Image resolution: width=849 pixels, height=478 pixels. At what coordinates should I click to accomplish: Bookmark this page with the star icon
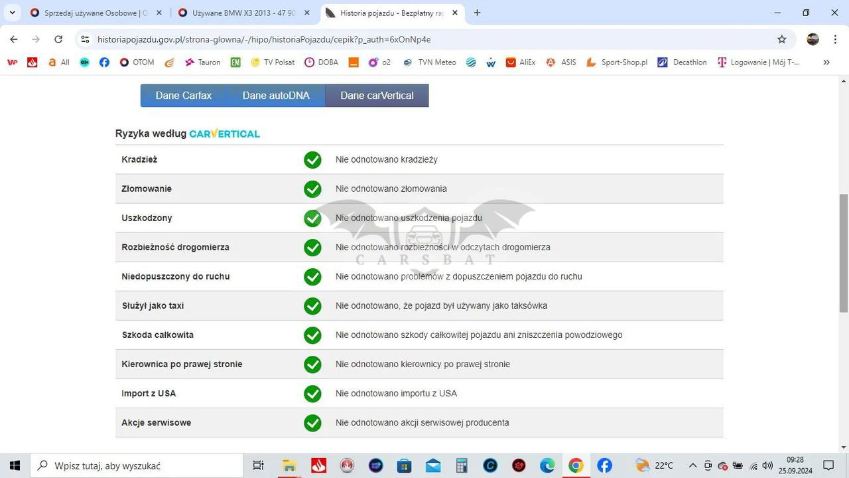782,39
